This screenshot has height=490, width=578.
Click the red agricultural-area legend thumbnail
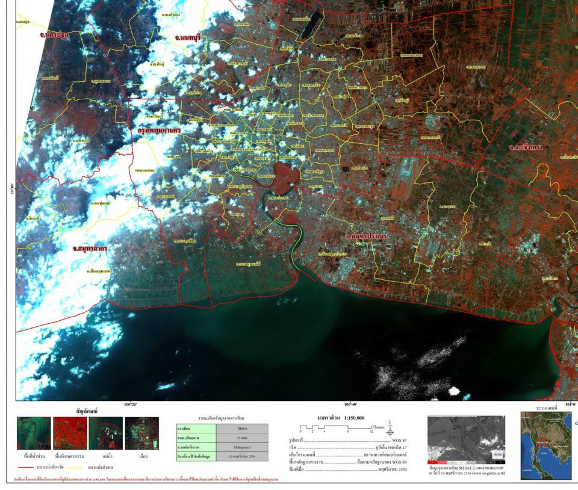pos(70,433)
